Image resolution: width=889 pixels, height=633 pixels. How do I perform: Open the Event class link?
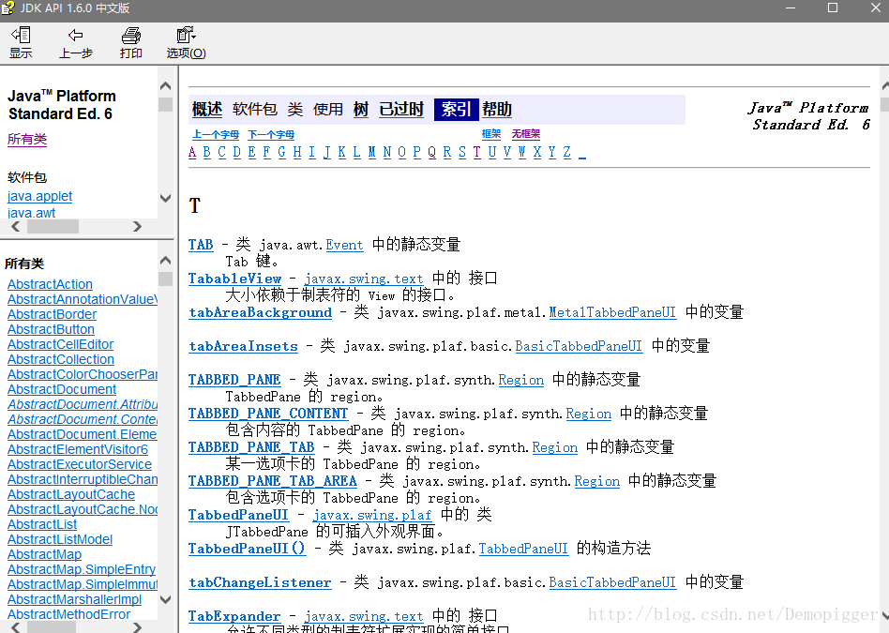click(x=344, y=245)
